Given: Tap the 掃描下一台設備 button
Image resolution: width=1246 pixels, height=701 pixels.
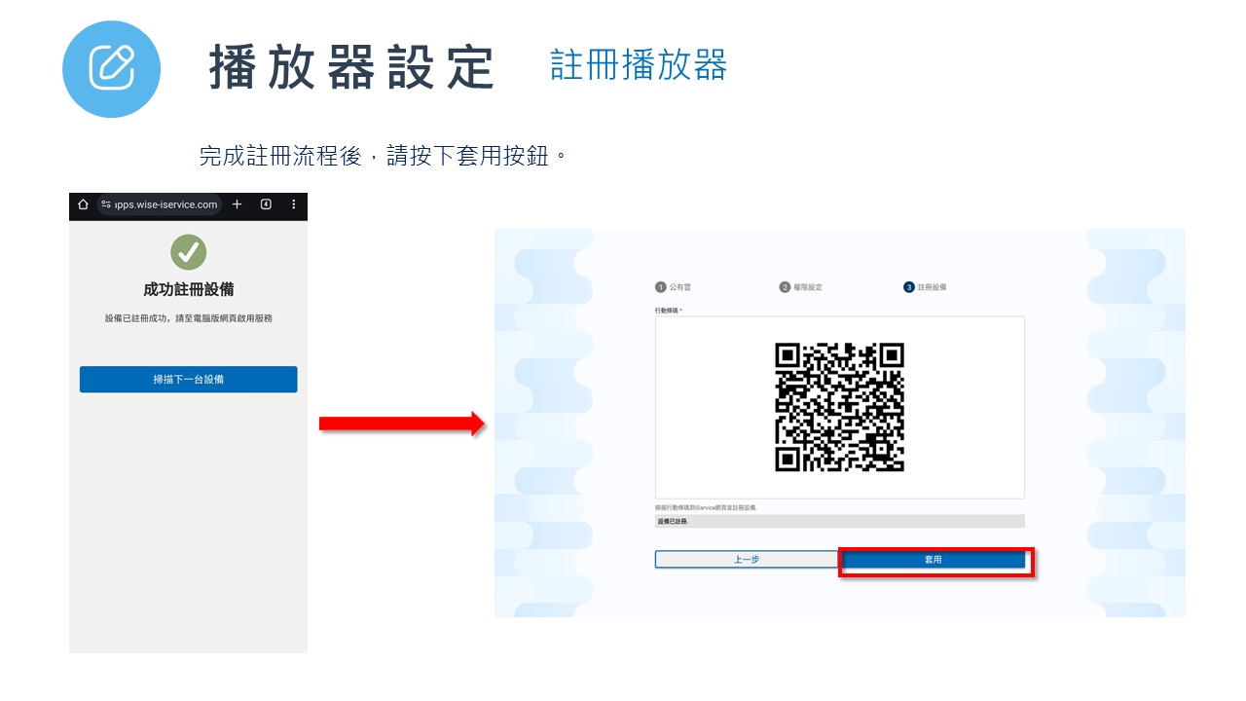Looking at the screenshot, I should tap(188, 379).
